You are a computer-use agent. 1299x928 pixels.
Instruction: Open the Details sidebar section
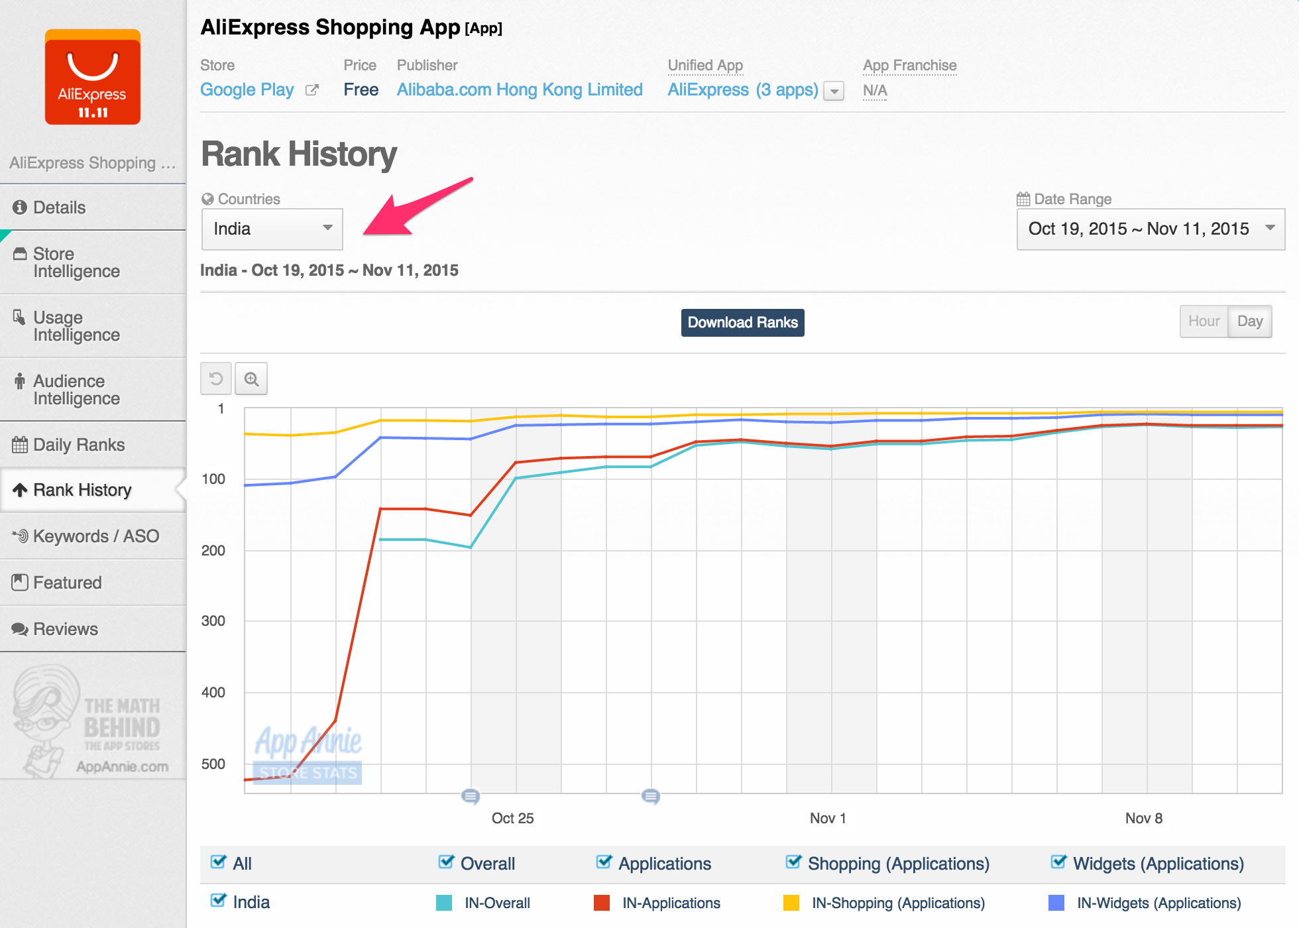pyautogui.click(x=93, y=207)
